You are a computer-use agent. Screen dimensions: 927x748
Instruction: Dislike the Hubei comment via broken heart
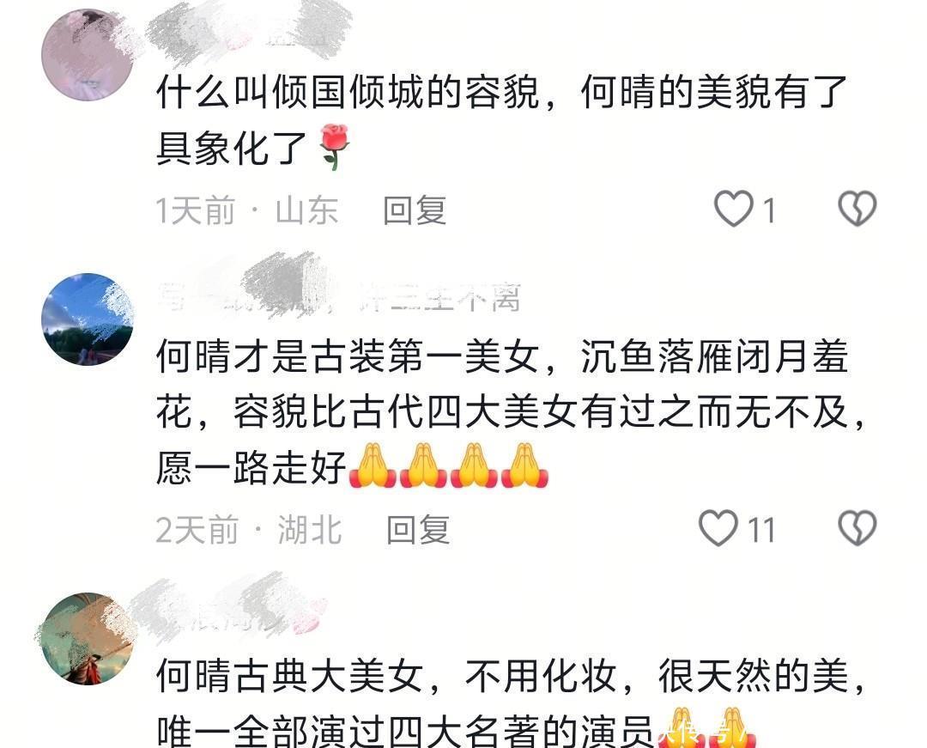click(857, 528)
